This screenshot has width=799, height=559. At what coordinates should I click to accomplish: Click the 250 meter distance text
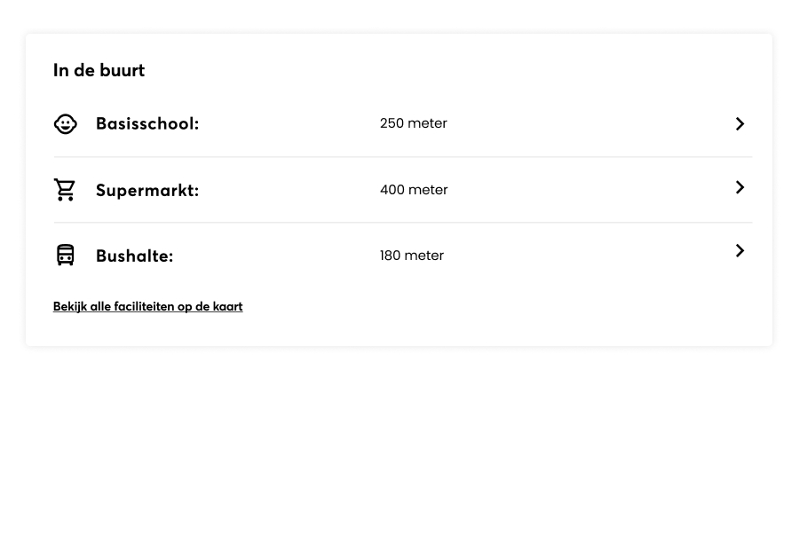414,123
